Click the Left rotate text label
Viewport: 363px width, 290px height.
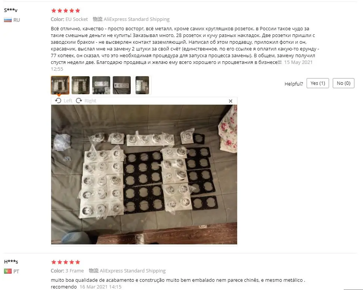tap(68, 101)
